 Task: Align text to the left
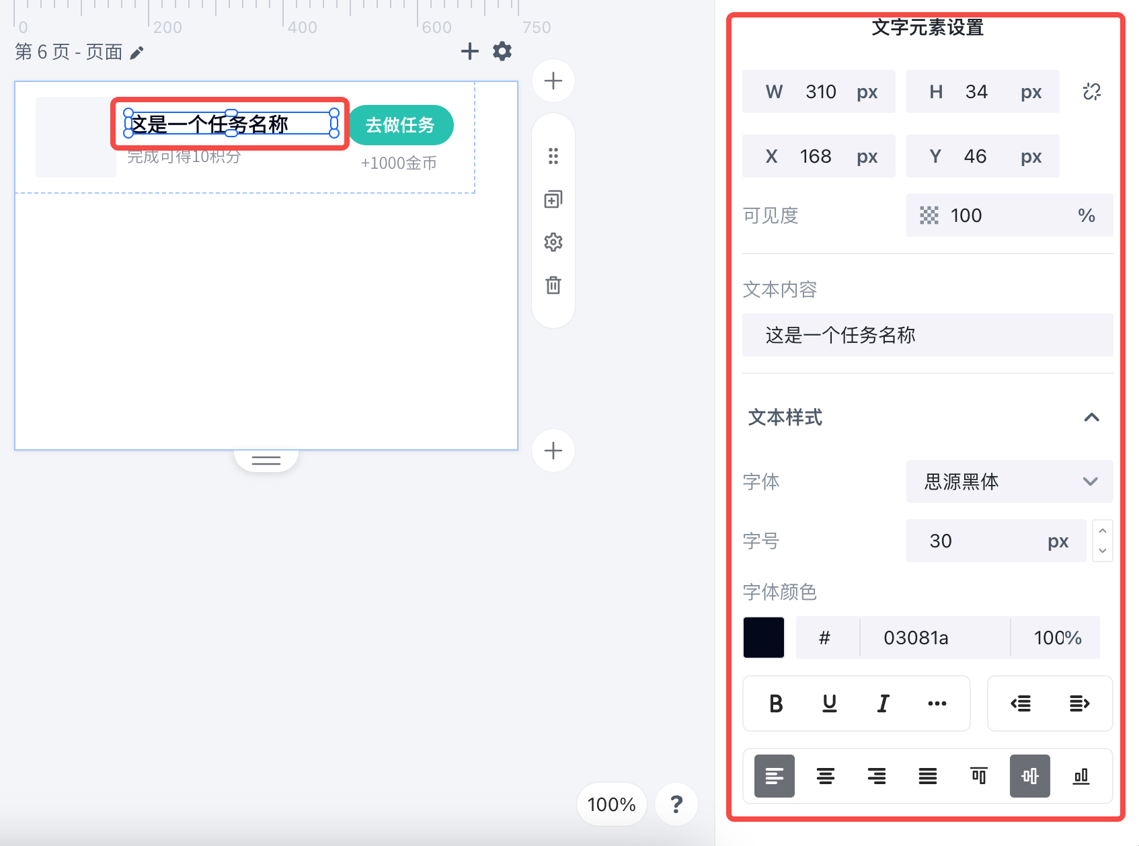click(x=775, y=776)
